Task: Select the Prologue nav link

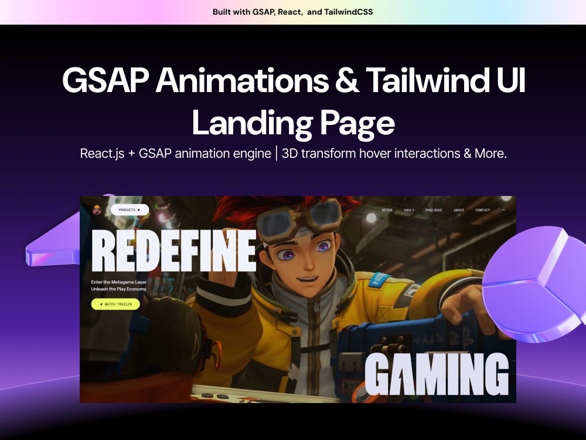Action: click(434, 210)
